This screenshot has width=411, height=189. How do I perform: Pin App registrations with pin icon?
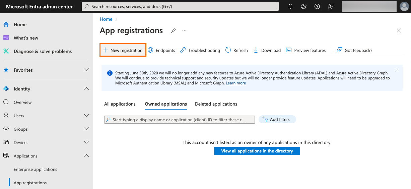coord(173,30)
